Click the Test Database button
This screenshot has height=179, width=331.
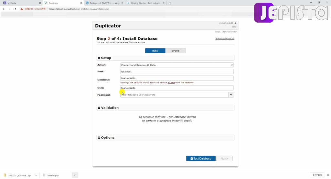tap(201, 159)
